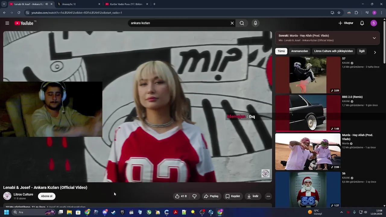386x217 pixels.
Task: Switch to Kurtlar Vadisi Pusu 217. Bölüm tab
Action: pos(127,4)
